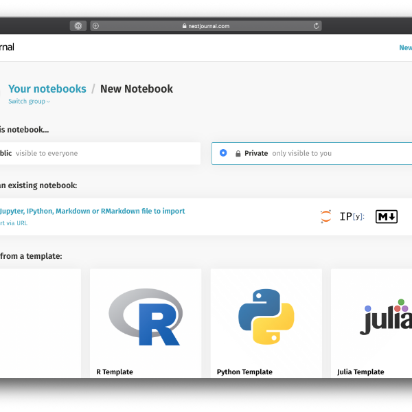Click the nextjournal.com address bar
This screenshot has width=412, height=412.
[x=206, y=26]
